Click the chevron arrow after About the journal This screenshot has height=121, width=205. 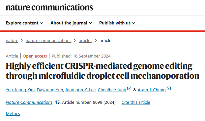[x=91, y=23]
